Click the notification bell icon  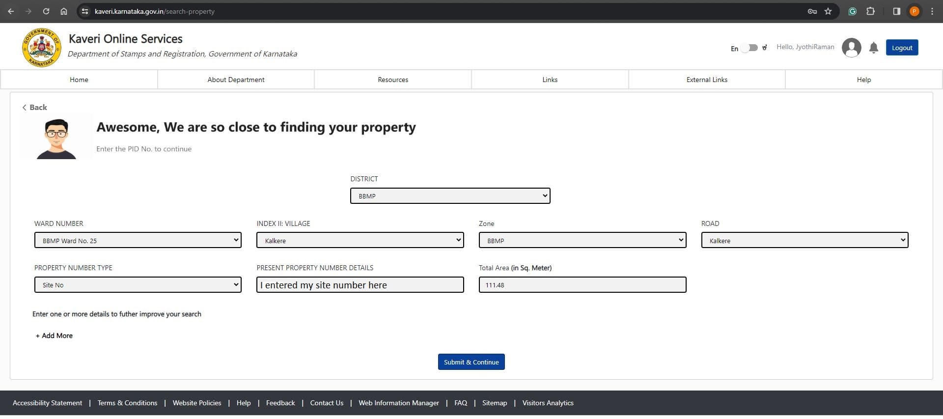[x=873, y=48]
